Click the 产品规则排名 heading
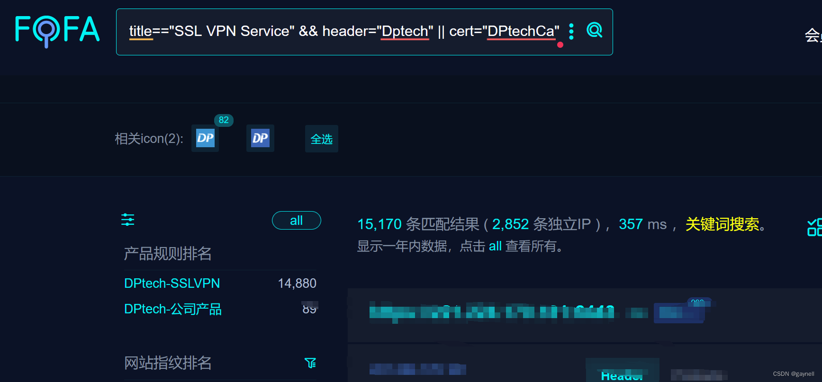822x382 pixels. click(x=168, y=254)
